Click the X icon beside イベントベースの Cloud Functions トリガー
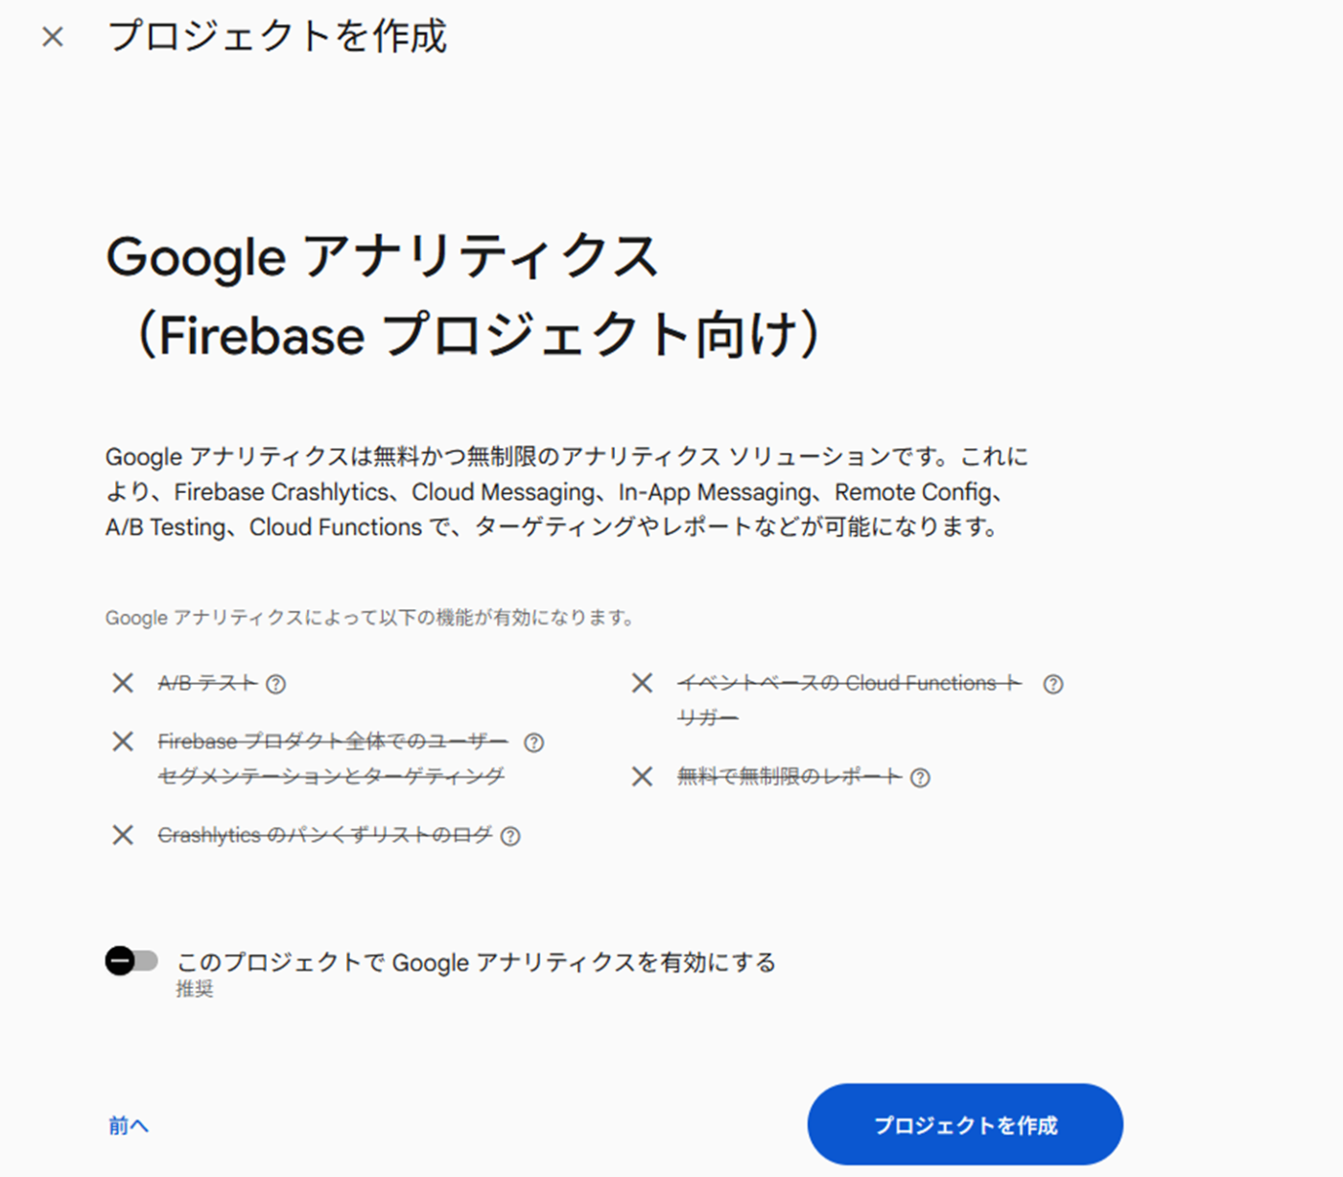Image resolution: width=1343 pixels, height=1177 pixels. click(x=642, y=683)
